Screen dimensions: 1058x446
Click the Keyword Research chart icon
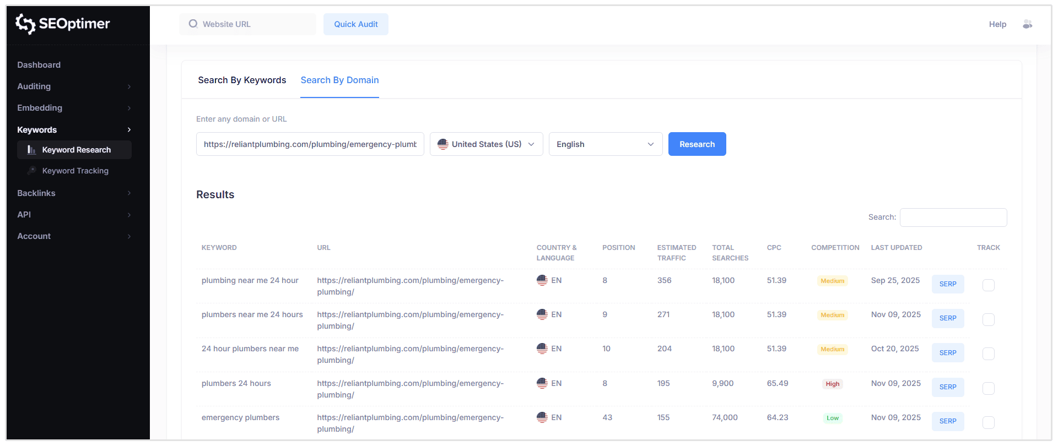click(32, 150)
